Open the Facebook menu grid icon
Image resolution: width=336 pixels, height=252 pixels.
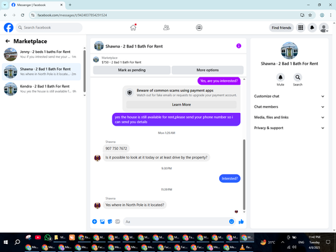coord(300,28)
